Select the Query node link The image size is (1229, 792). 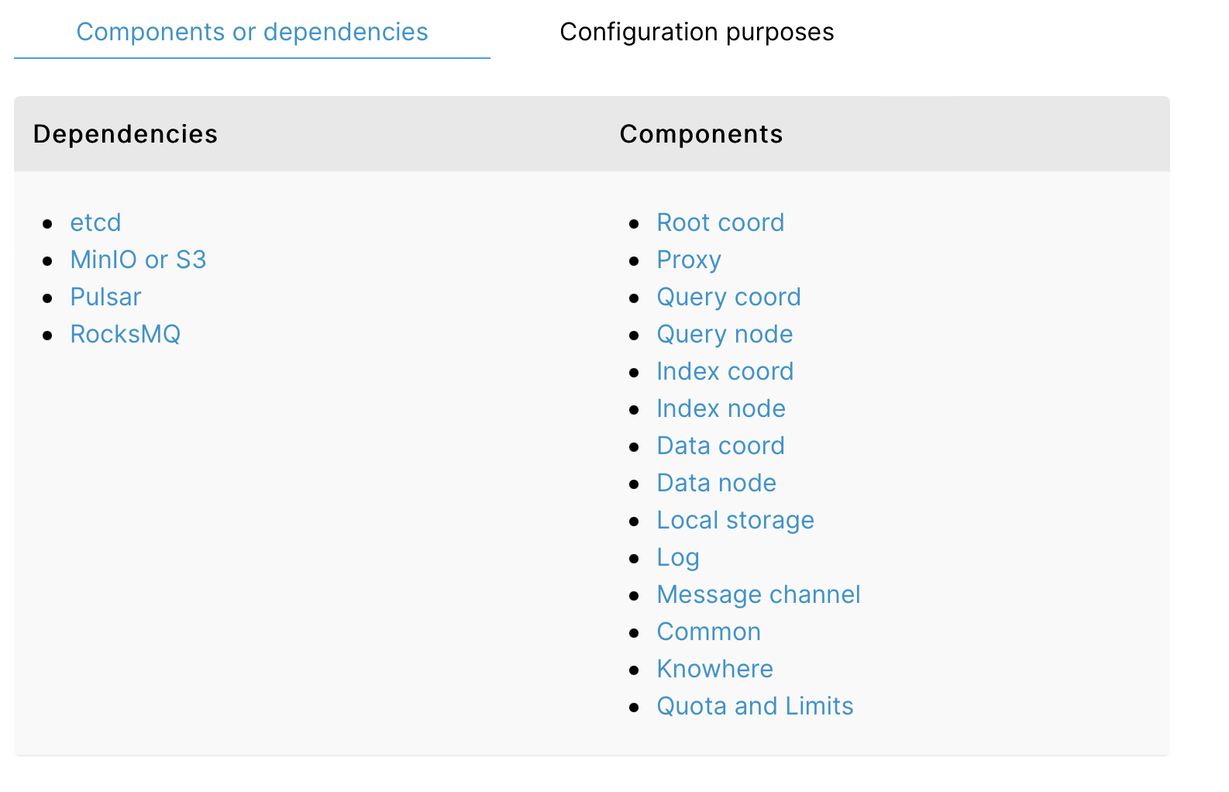(725, 334)
